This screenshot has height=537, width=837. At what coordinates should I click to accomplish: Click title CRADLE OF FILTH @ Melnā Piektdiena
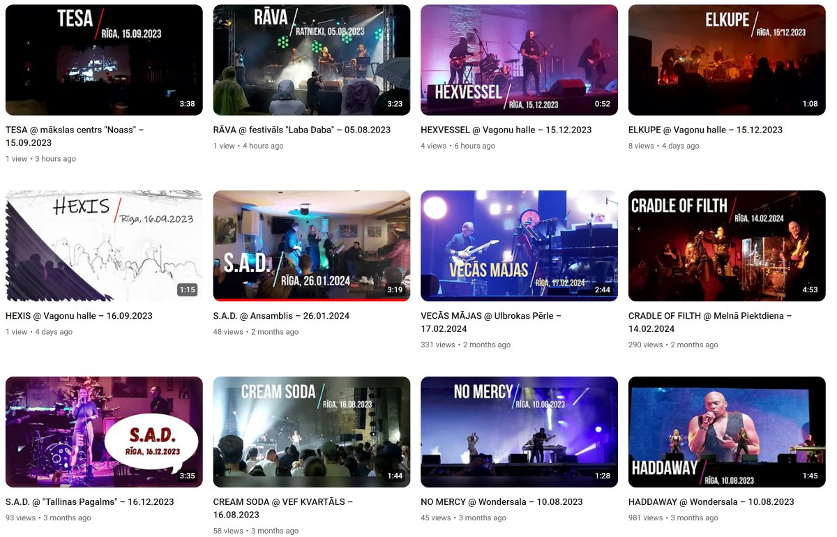710,322
